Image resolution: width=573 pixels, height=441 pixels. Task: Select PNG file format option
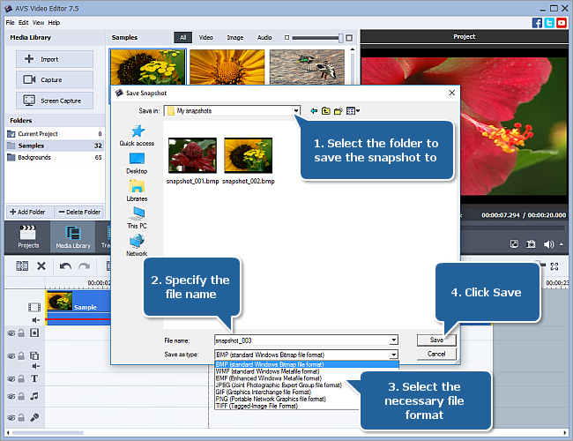[x=271, y=399]
